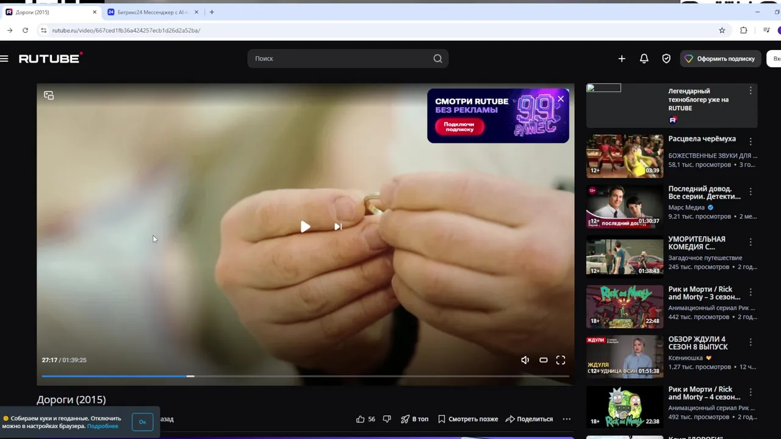Switch to the Битрикс24 Мессенджер browser tab
Viewport: 781px width, 439px height.
pos(152,12)
